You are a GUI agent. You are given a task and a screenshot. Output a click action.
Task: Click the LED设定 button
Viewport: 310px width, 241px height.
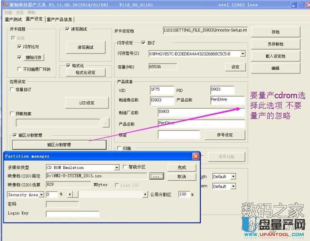coord(87,103)
